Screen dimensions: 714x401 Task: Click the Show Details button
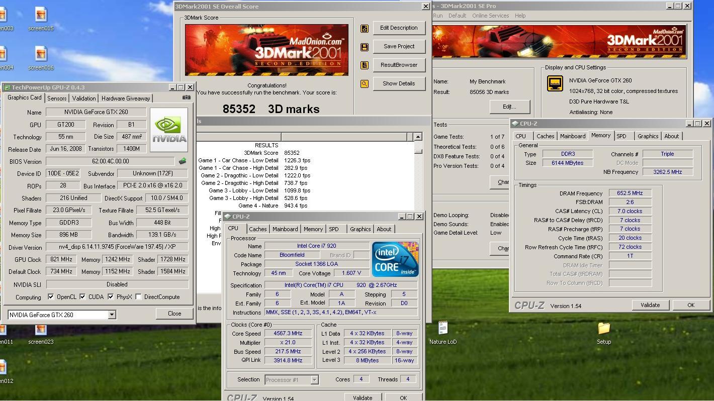point(399,83)
